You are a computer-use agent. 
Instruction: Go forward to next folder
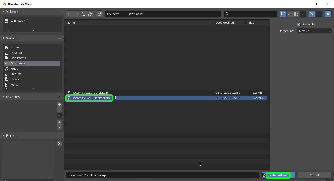76,14
